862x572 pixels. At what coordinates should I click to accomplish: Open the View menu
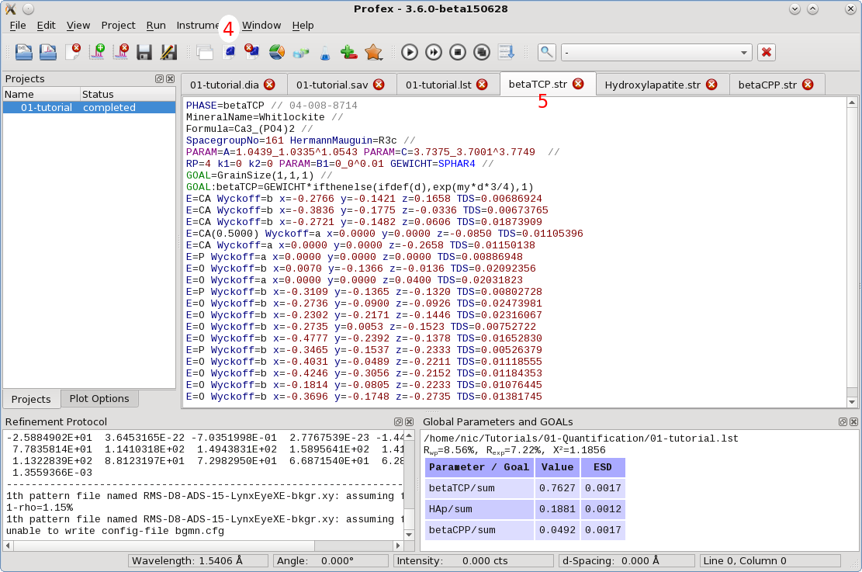point(78,26)
